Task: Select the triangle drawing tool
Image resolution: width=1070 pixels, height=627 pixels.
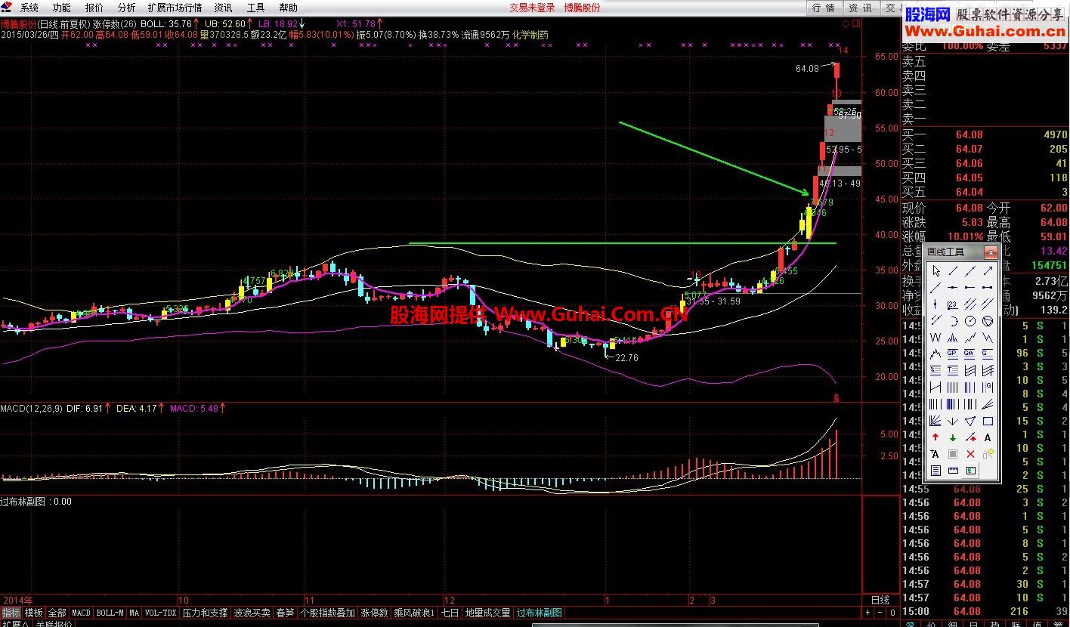Action: (x=970, y=421)
